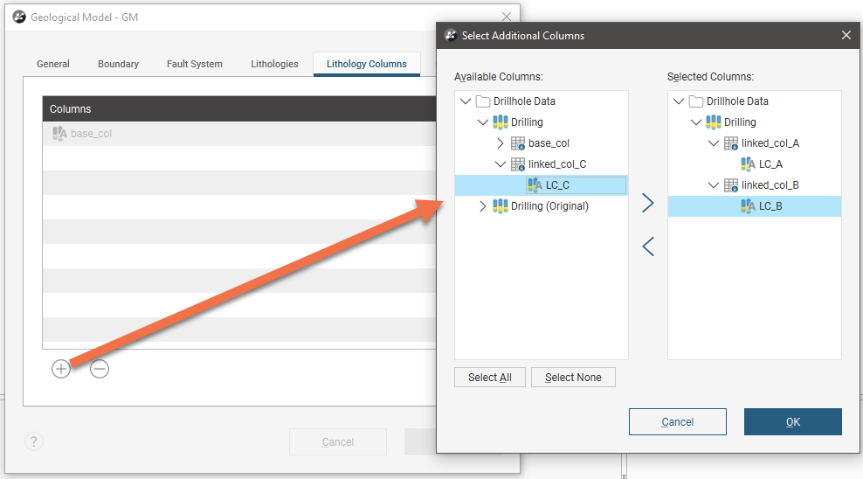Viewport: 863px width, 479px height.
Task: Confirm selection with the OK button
Action: [792, 422]
